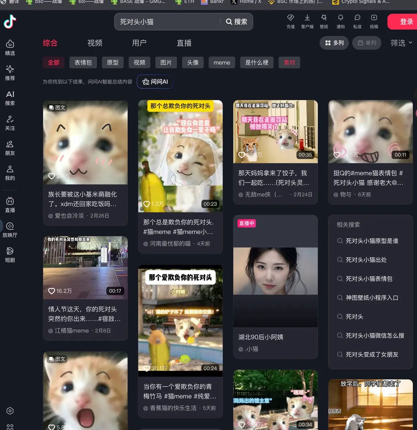The width and height of the screenshot is (417, 430).
Task: Open 推荐 in the sidebar
Action: point(10,73)
